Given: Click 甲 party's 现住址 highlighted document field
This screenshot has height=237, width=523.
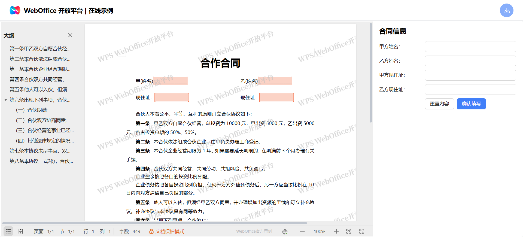Looking at the screenshot, I should 172,97.
